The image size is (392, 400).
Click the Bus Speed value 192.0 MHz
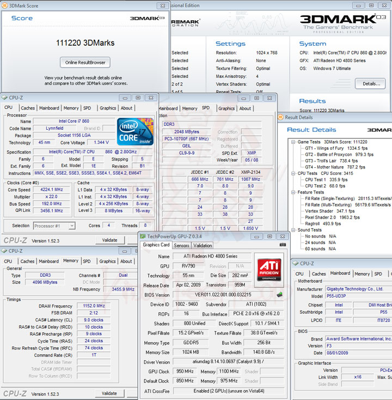coord(52,204)
